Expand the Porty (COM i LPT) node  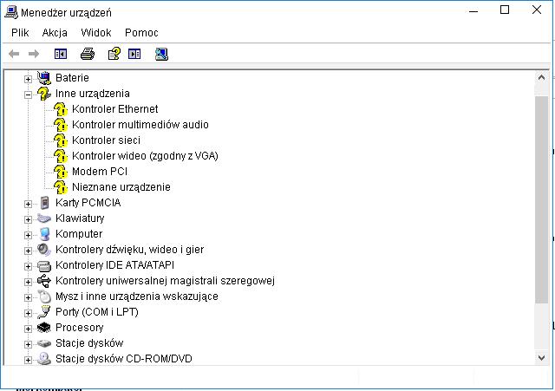pos(28,313)
